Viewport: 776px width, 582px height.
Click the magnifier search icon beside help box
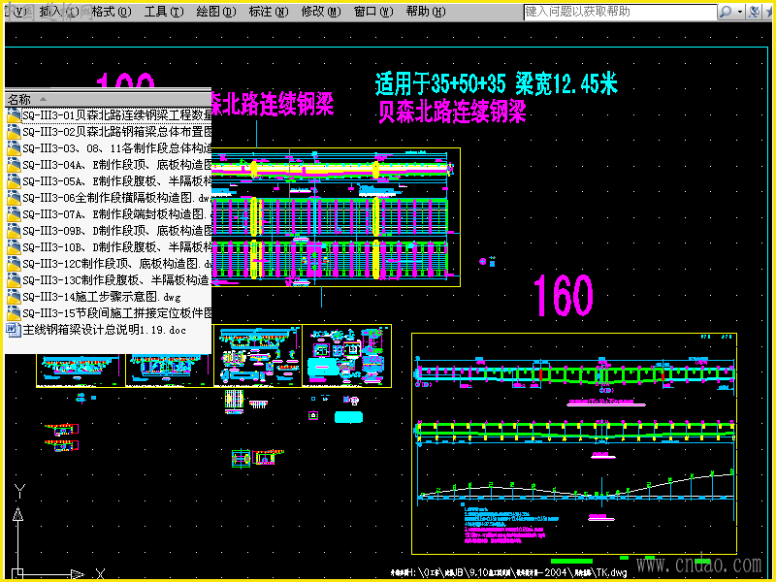[726, 12]
